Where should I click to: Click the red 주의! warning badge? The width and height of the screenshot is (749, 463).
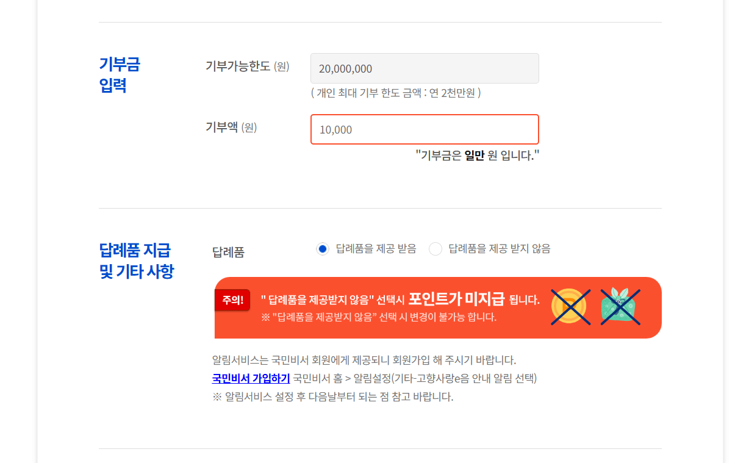pos(232,300)
